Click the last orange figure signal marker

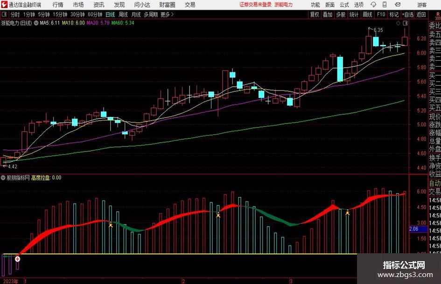348,212
